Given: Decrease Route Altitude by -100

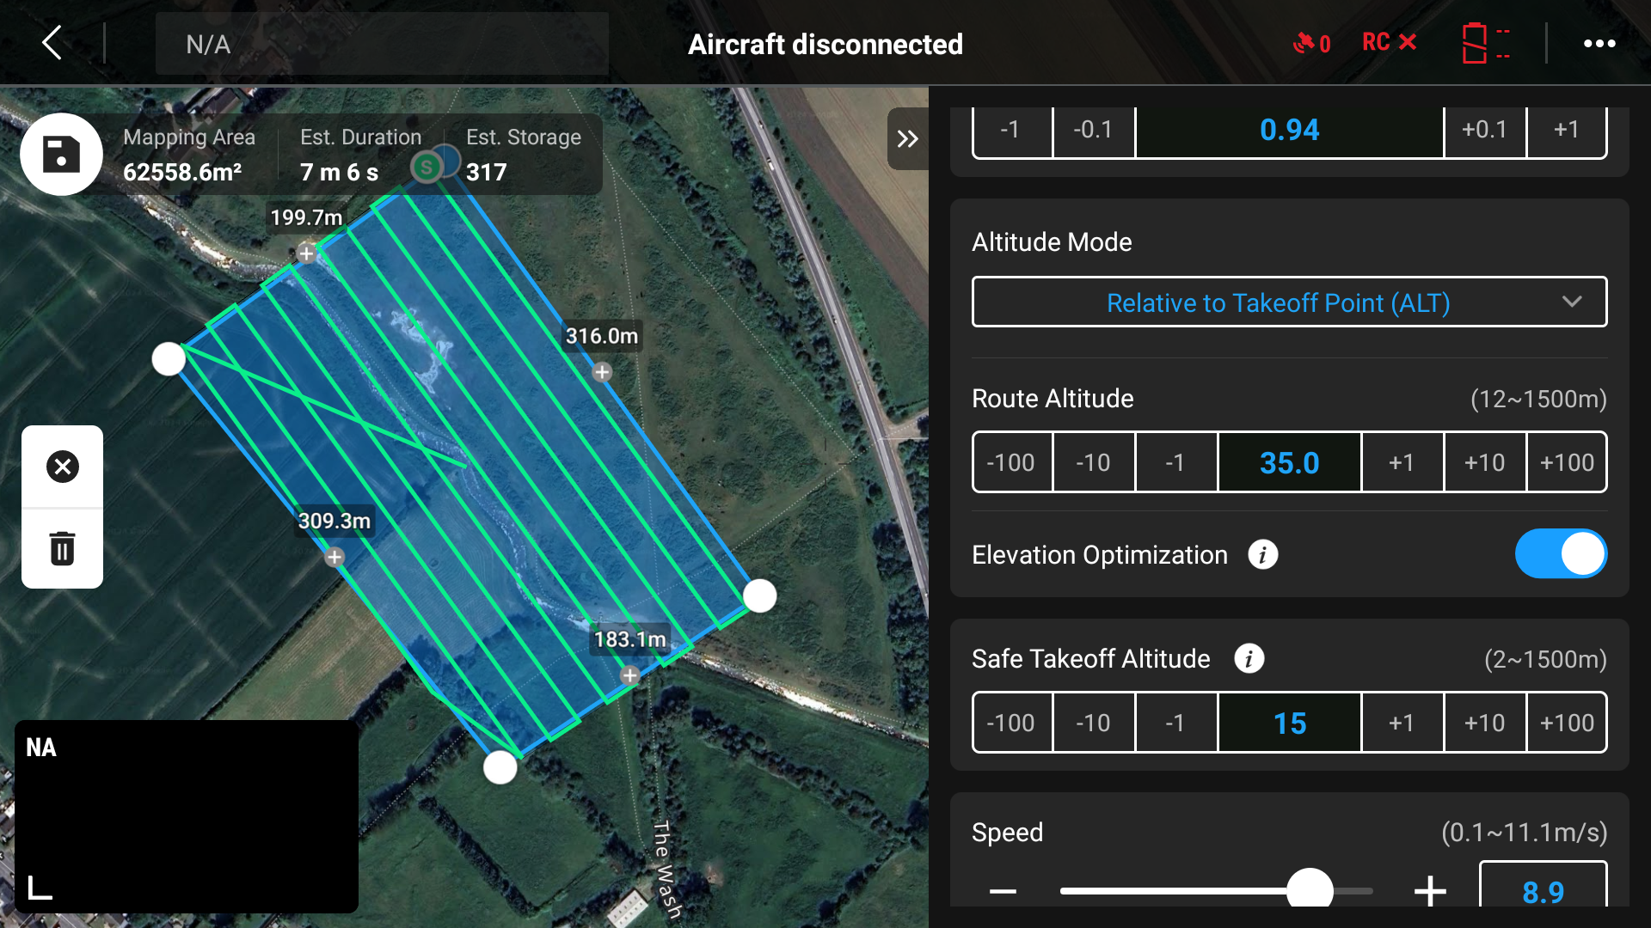Looking at the screenshot, I should click(x=1011, y=463).
